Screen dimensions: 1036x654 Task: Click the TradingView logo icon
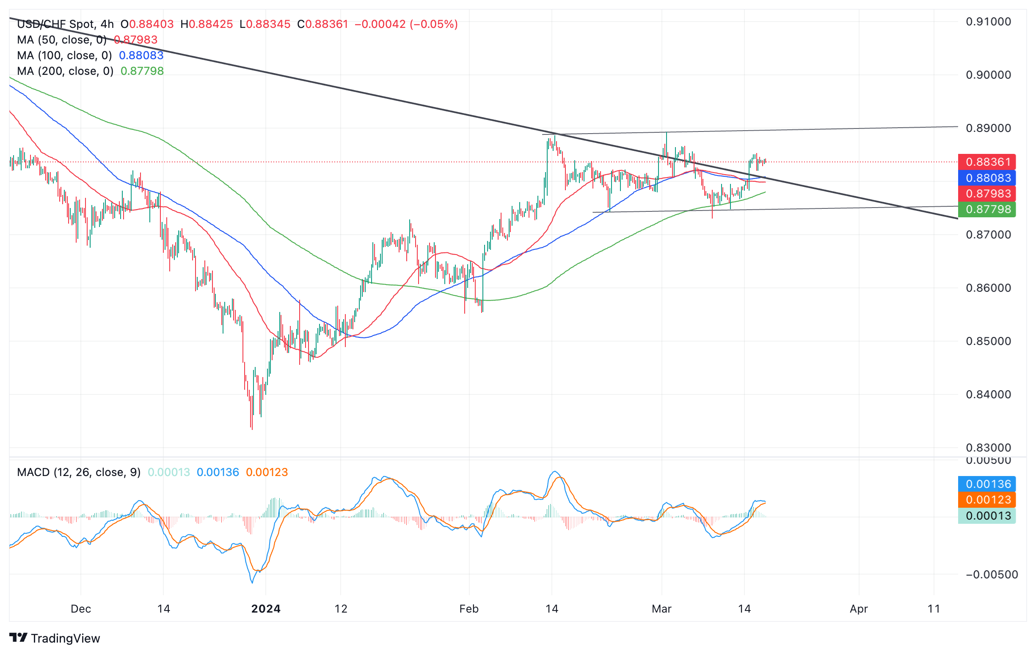[18, 638]
